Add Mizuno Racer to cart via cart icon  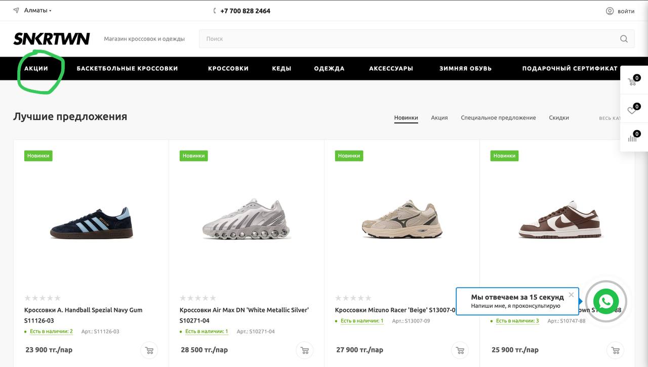460,350
